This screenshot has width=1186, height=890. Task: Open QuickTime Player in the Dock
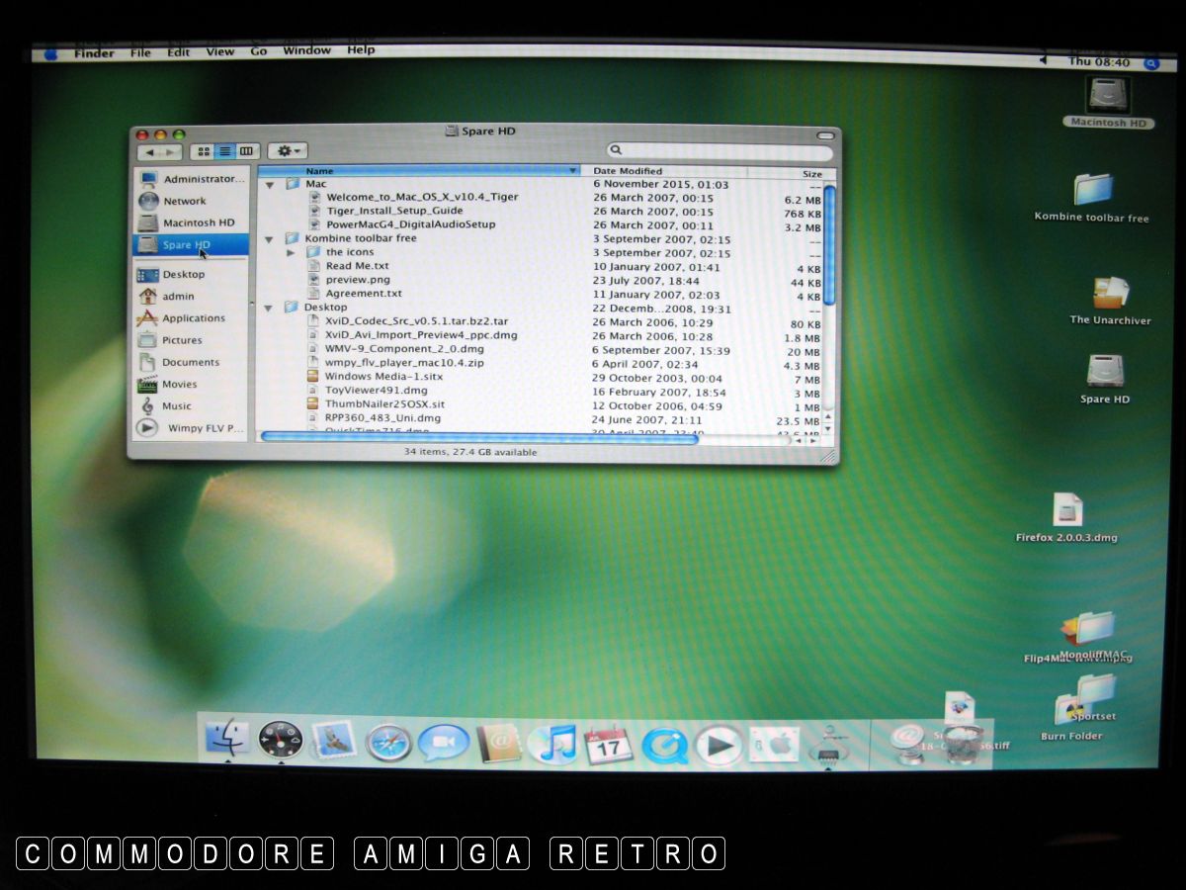[664, 745]
